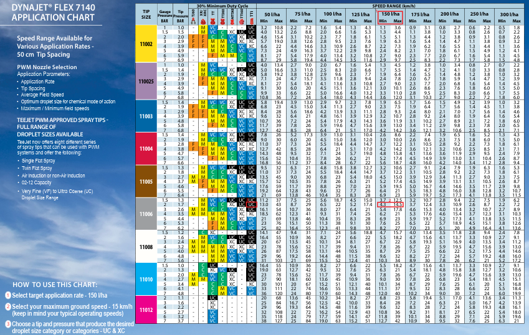Click the TTI60 nozzle icon in the header

(x=242, y=21)
